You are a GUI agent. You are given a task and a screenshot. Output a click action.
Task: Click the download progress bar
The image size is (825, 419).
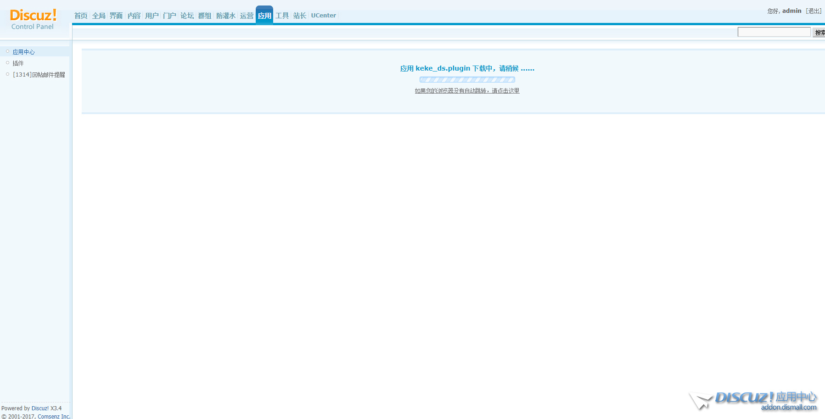(x=467, y=80)
